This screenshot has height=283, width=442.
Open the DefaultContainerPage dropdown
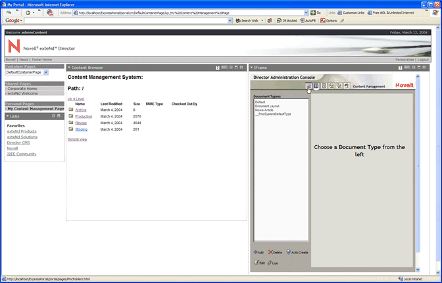[46, 72]
